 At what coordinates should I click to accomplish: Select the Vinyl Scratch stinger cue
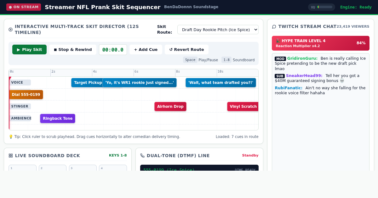(x=243, y=107)
